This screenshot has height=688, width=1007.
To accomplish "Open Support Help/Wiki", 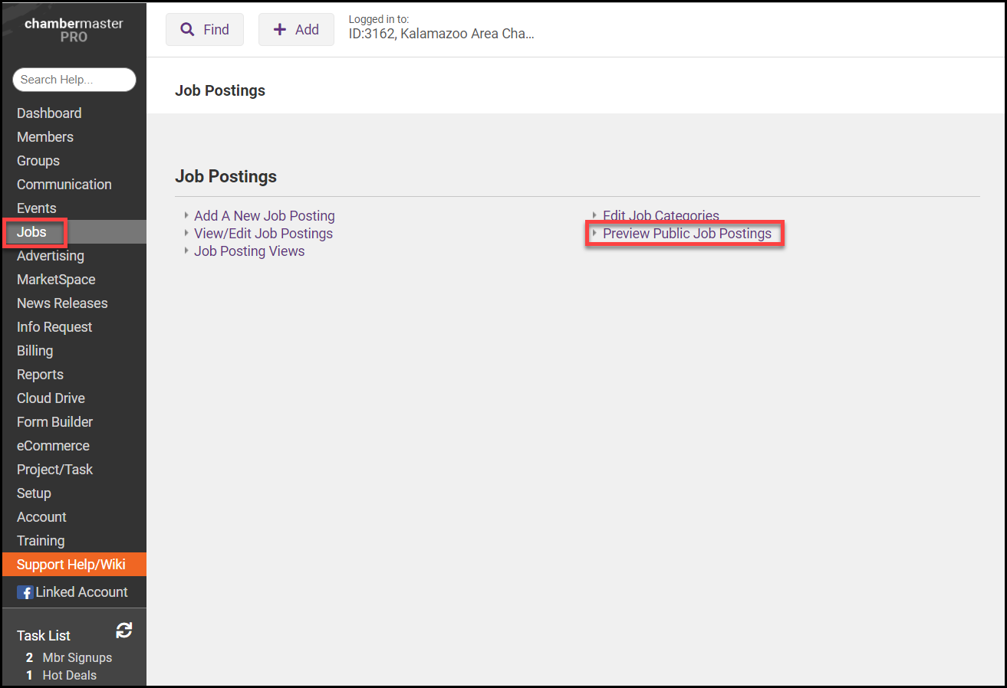I will 71,565.
